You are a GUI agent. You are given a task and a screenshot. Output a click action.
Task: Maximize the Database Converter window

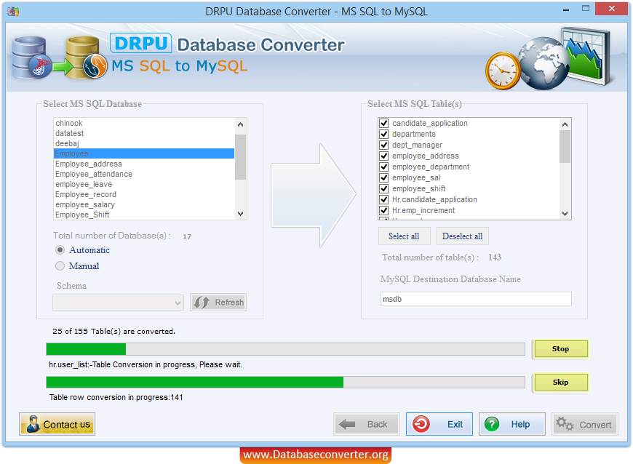[x=586, y=9]
